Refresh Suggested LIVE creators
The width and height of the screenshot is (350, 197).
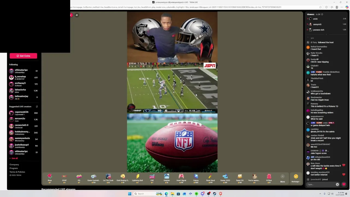point(37,107)
